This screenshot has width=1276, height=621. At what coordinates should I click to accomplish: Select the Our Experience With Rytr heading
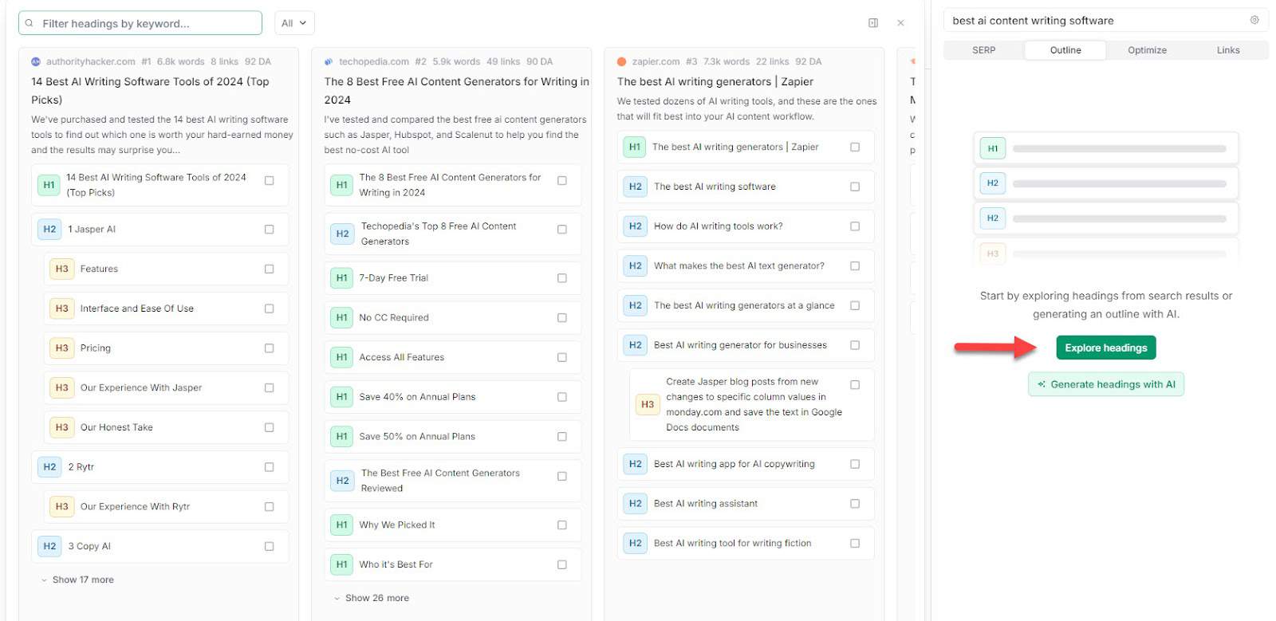[x=167, y=507]
